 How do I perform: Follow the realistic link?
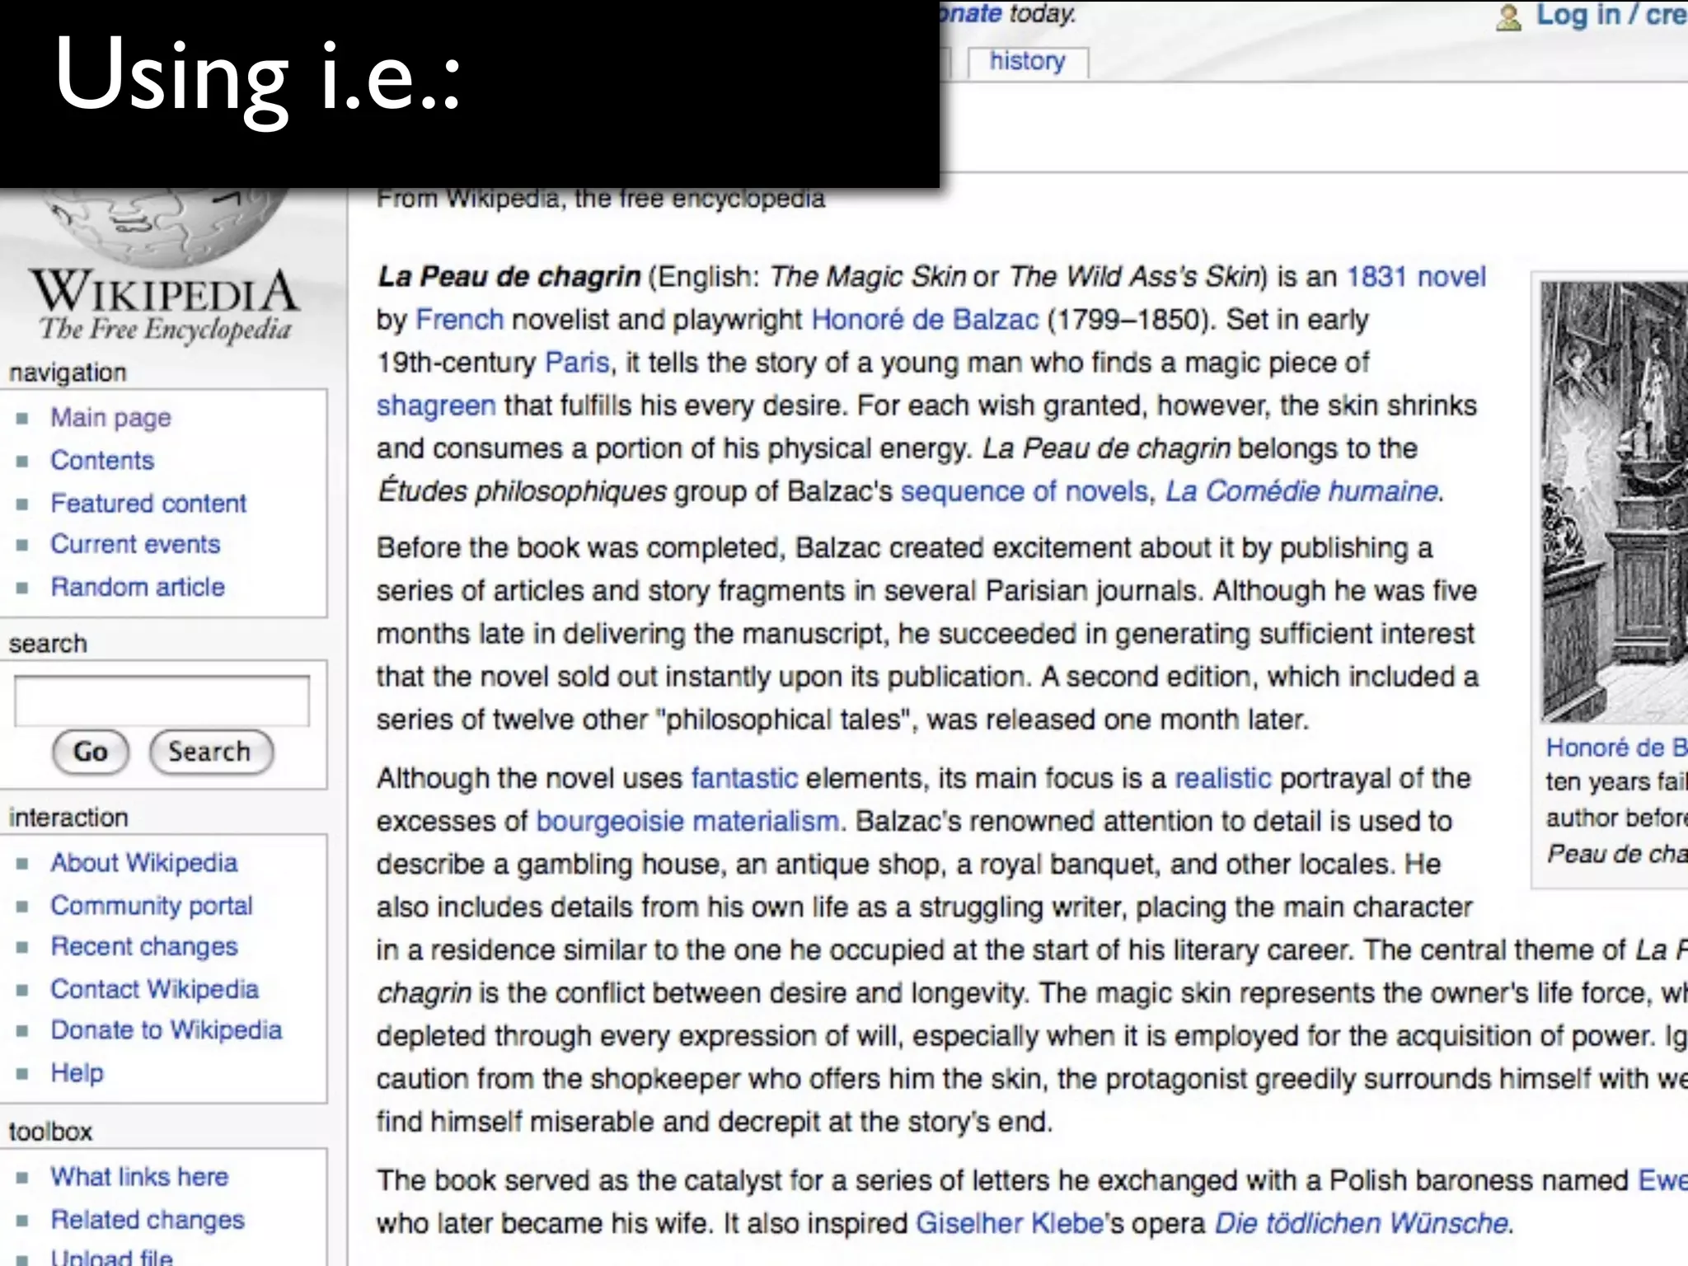(1223, 778)
